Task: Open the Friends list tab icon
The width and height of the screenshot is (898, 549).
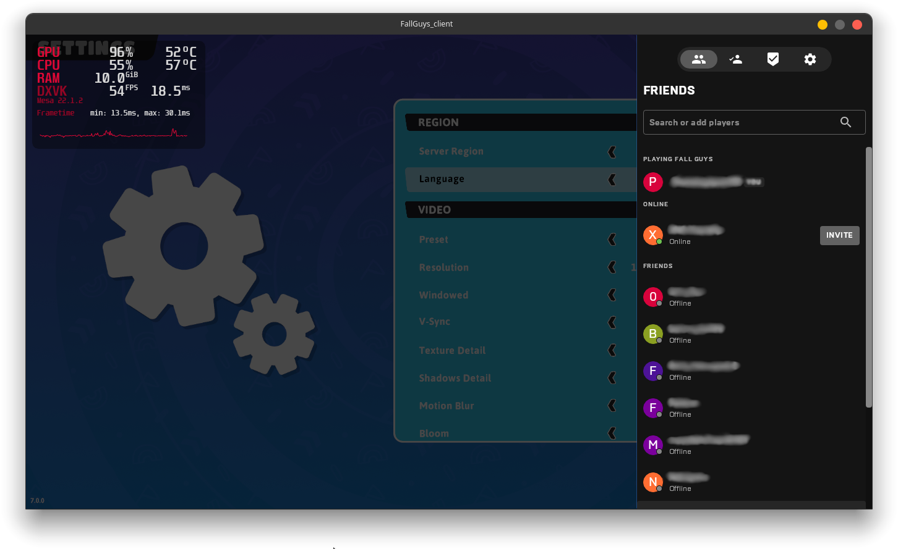Action: pyautogui.click(x=699, y=59)
